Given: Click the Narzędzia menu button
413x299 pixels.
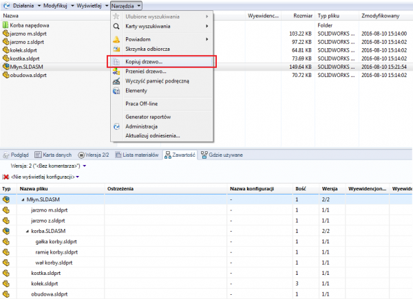Looking at the screenshot, I should 126,5.
